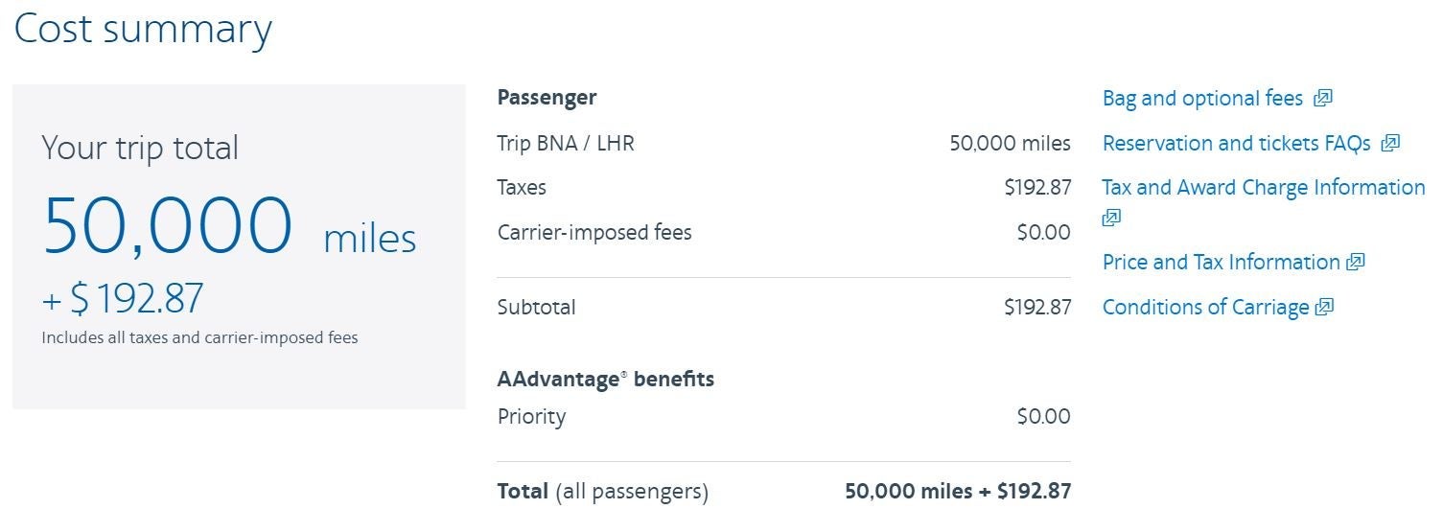Click the Your trip total label
Image resolution: width=1443 pixels, height=532 pixels.
(x=140, y=148)
